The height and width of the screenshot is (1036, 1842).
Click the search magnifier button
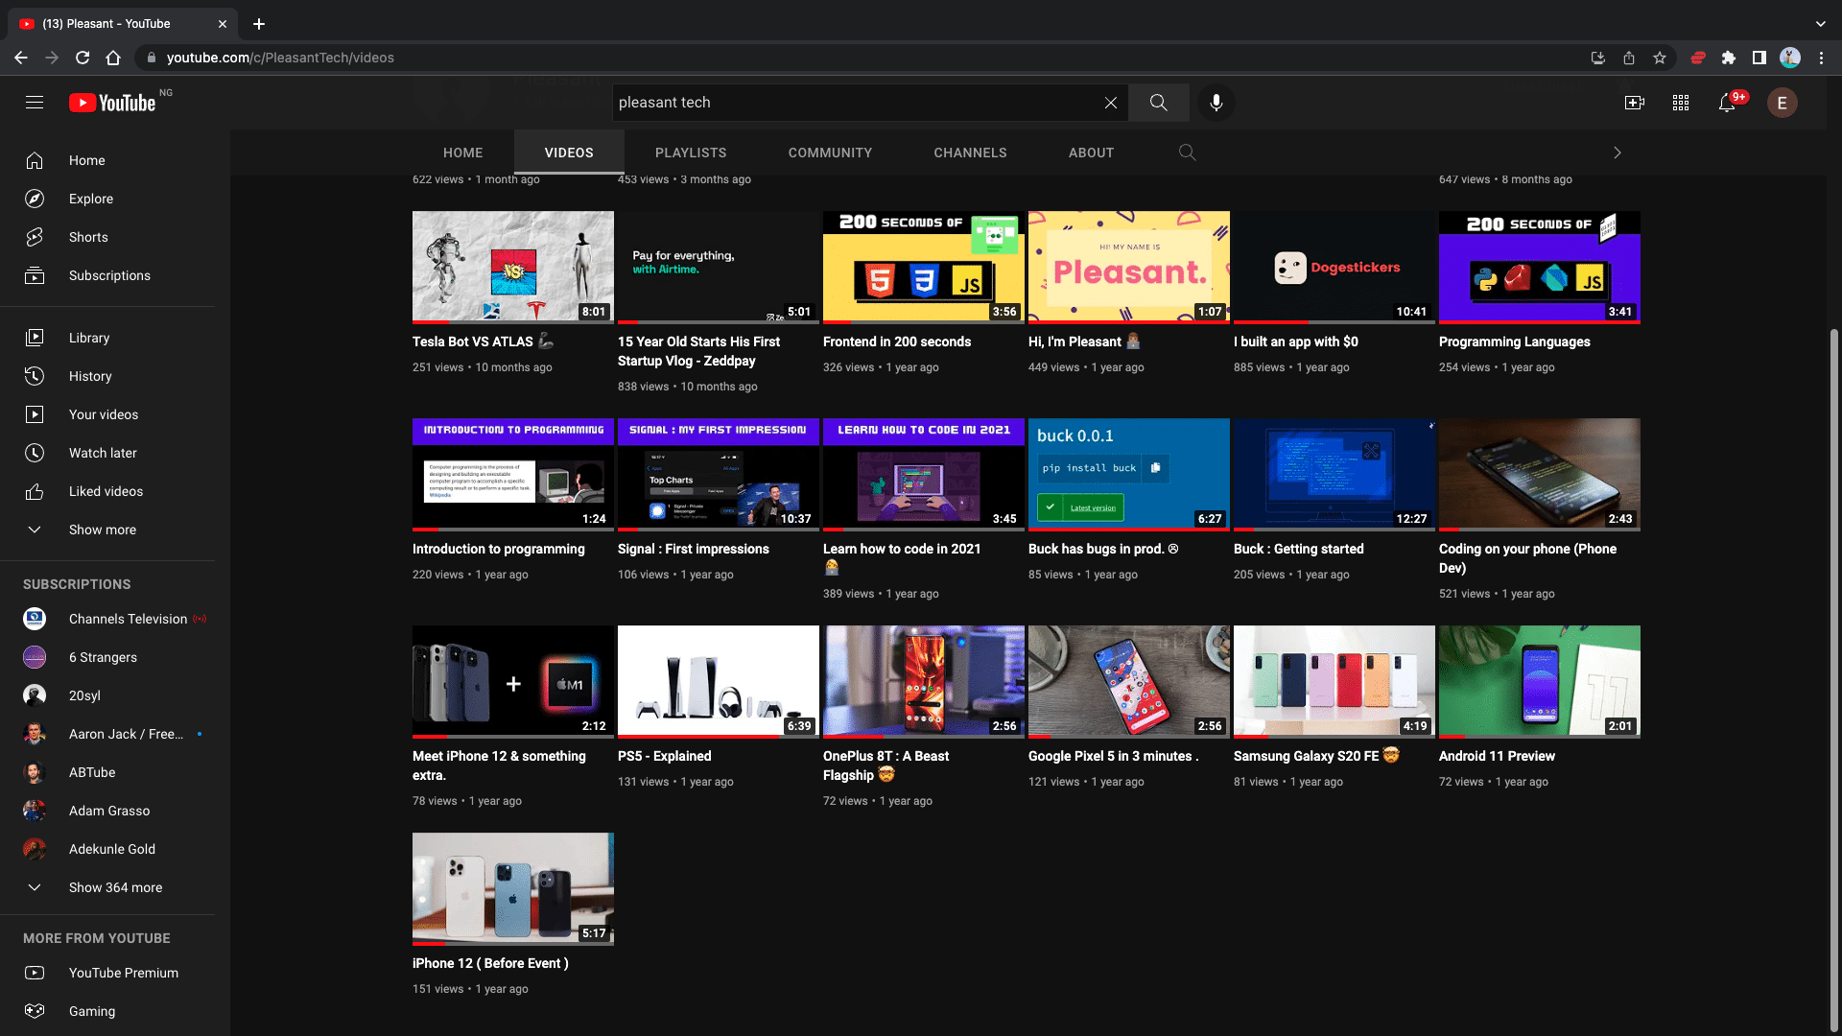1158,103
